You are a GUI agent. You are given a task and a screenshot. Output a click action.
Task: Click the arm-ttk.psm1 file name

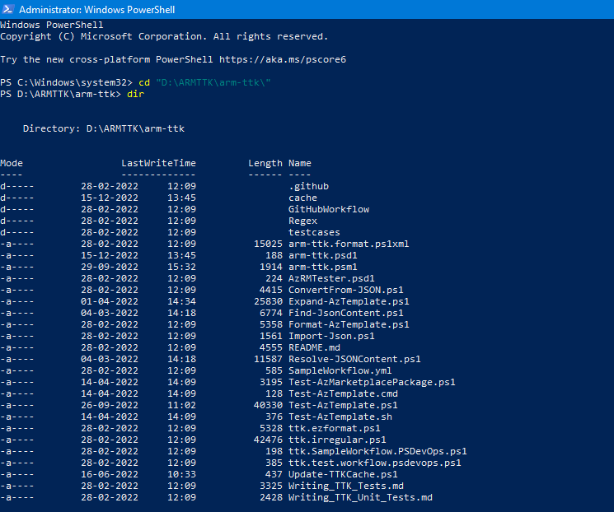(x=322, y=267)
